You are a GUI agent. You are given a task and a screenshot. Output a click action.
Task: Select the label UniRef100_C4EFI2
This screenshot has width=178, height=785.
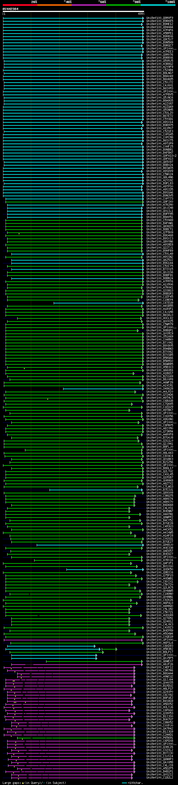point(160,667)
